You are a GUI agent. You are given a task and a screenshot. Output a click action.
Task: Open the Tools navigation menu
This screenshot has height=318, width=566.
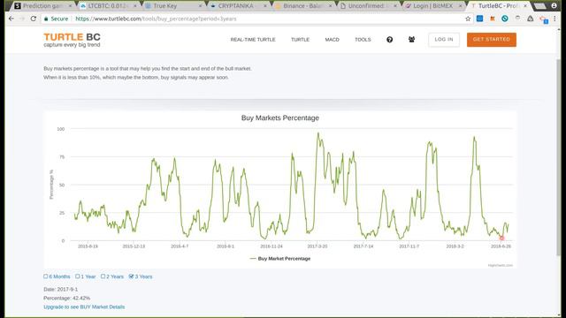tap(363, 40)
